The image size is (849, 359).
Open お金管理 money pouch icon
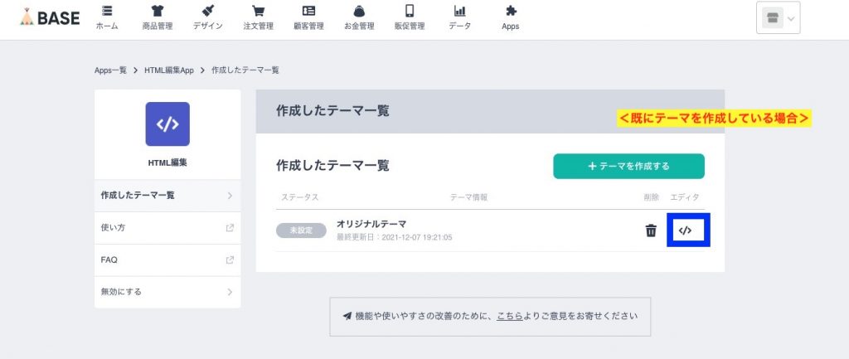tap(359, 12)
